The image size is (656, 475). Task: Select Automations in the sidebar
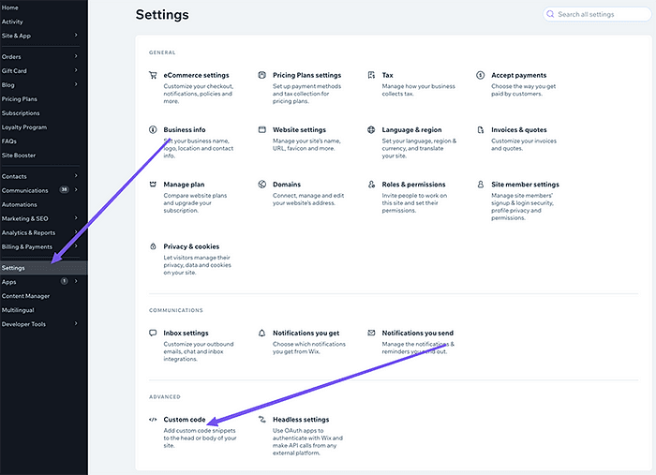point(20,204)
